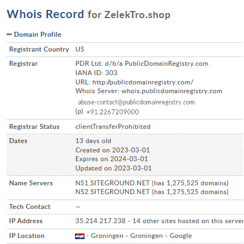
Task: Open NS2.SITEGROUND.NET name server link
Action: click(x=112, y=192)
